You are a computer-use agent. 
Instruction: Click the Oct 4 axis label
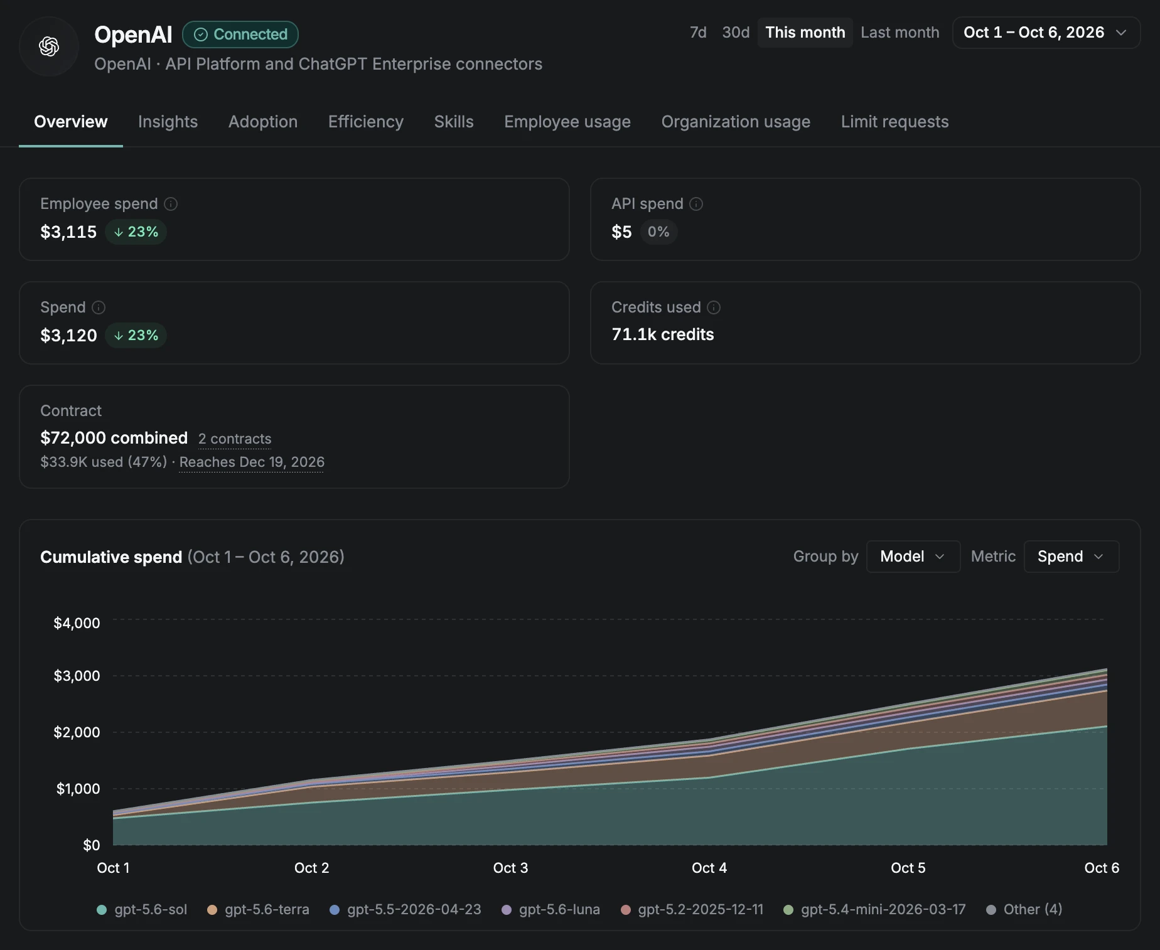point(709,868)
